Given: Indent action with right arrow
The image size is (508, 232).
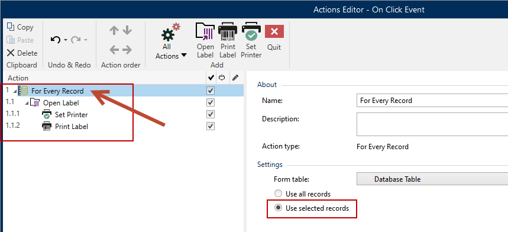Looking at the screenshot, I should (127, 50).
